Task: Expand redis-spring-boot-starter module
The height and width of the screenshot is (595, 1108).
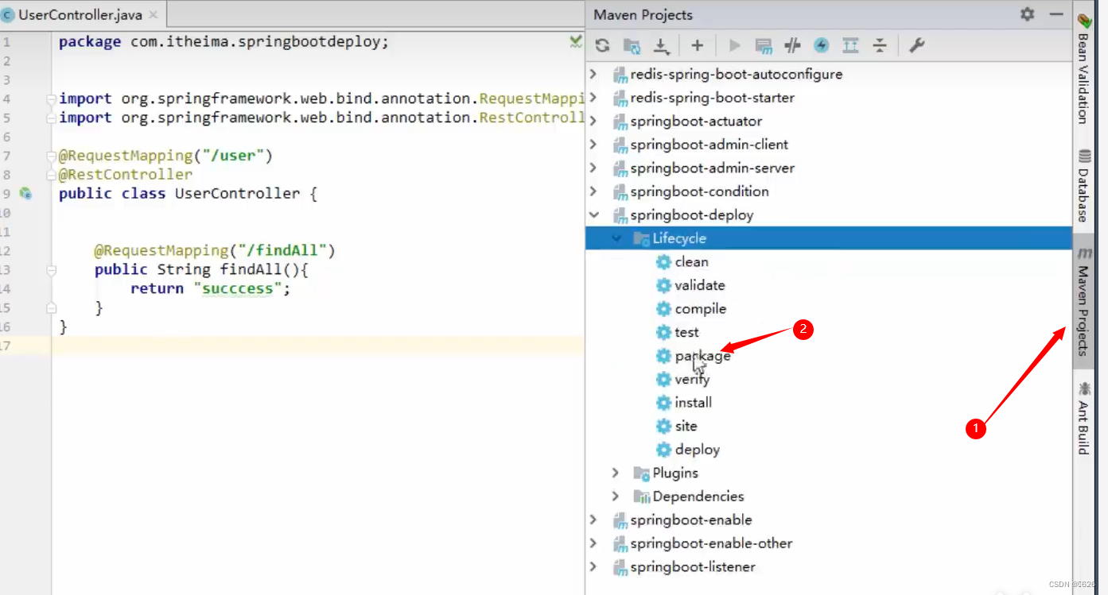Action: click(593, 98)
